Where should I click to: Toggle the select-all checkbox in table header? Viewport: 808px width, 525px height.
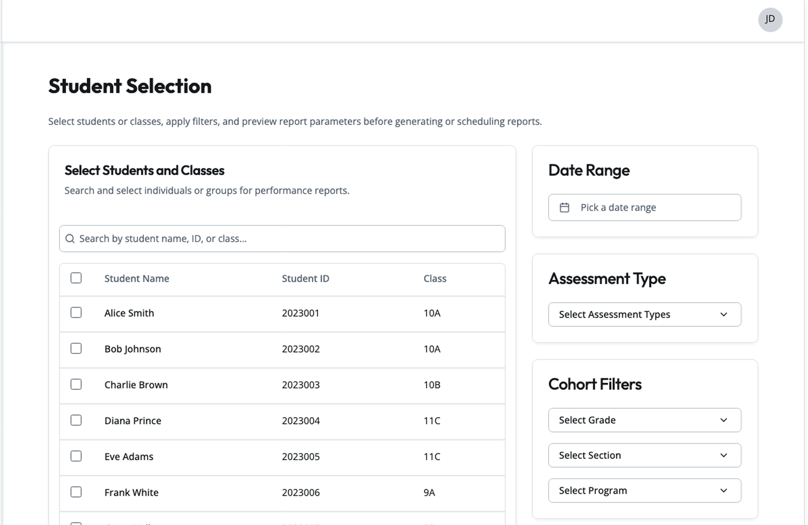click(76, 278)
